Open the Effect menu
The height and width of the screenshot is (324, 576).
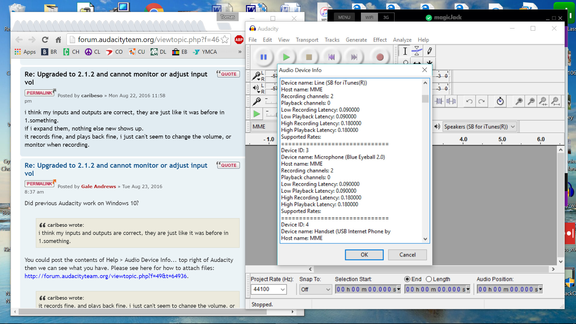380,40
